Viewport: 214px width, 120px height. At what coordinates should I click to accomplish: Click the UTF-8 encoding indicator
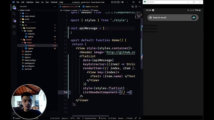point(72,118)
